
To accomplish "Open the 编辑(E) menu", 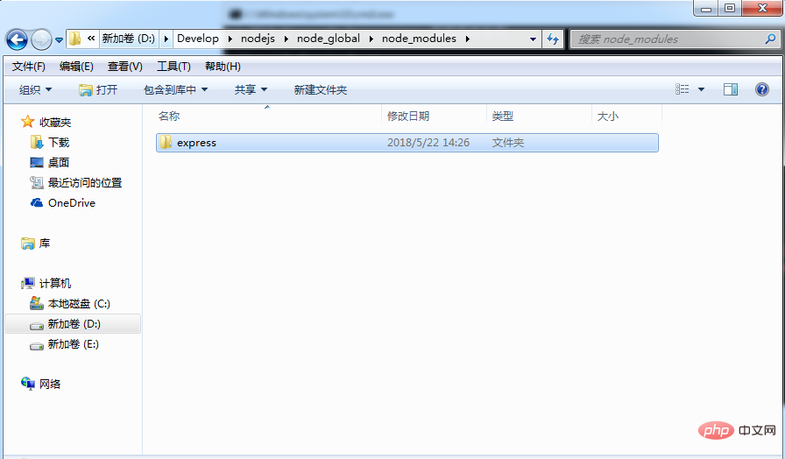I will coord(76,66).
